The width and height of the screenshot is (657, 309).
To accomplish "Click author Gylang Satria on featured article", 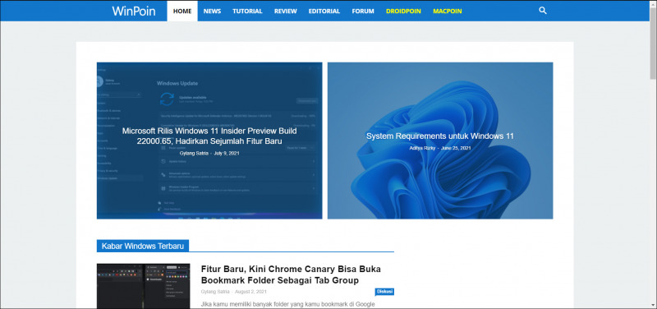I will [194, 154].
